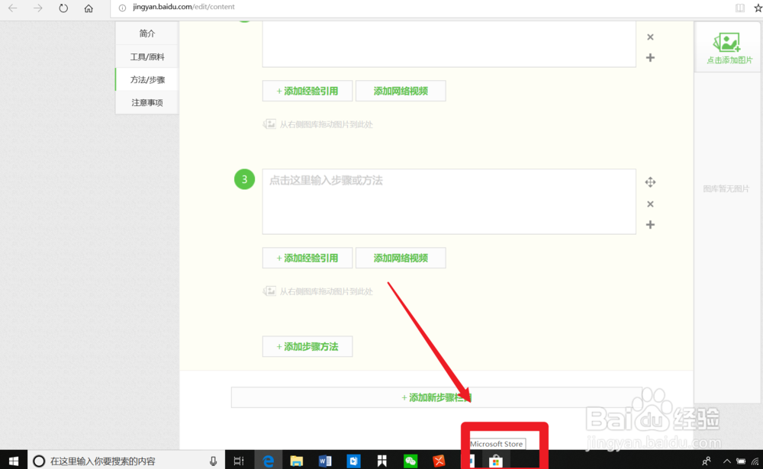Open Word from the taskbar
The height and width of the screenshot is (469, 763).
point(324,461)
